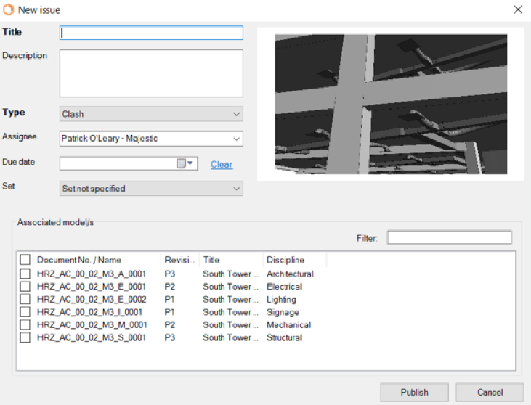Select document name HRZ_AC_00_02_M3_I_0001
Viewport: 531px width, 405px height.
click(x=90, y=312)
